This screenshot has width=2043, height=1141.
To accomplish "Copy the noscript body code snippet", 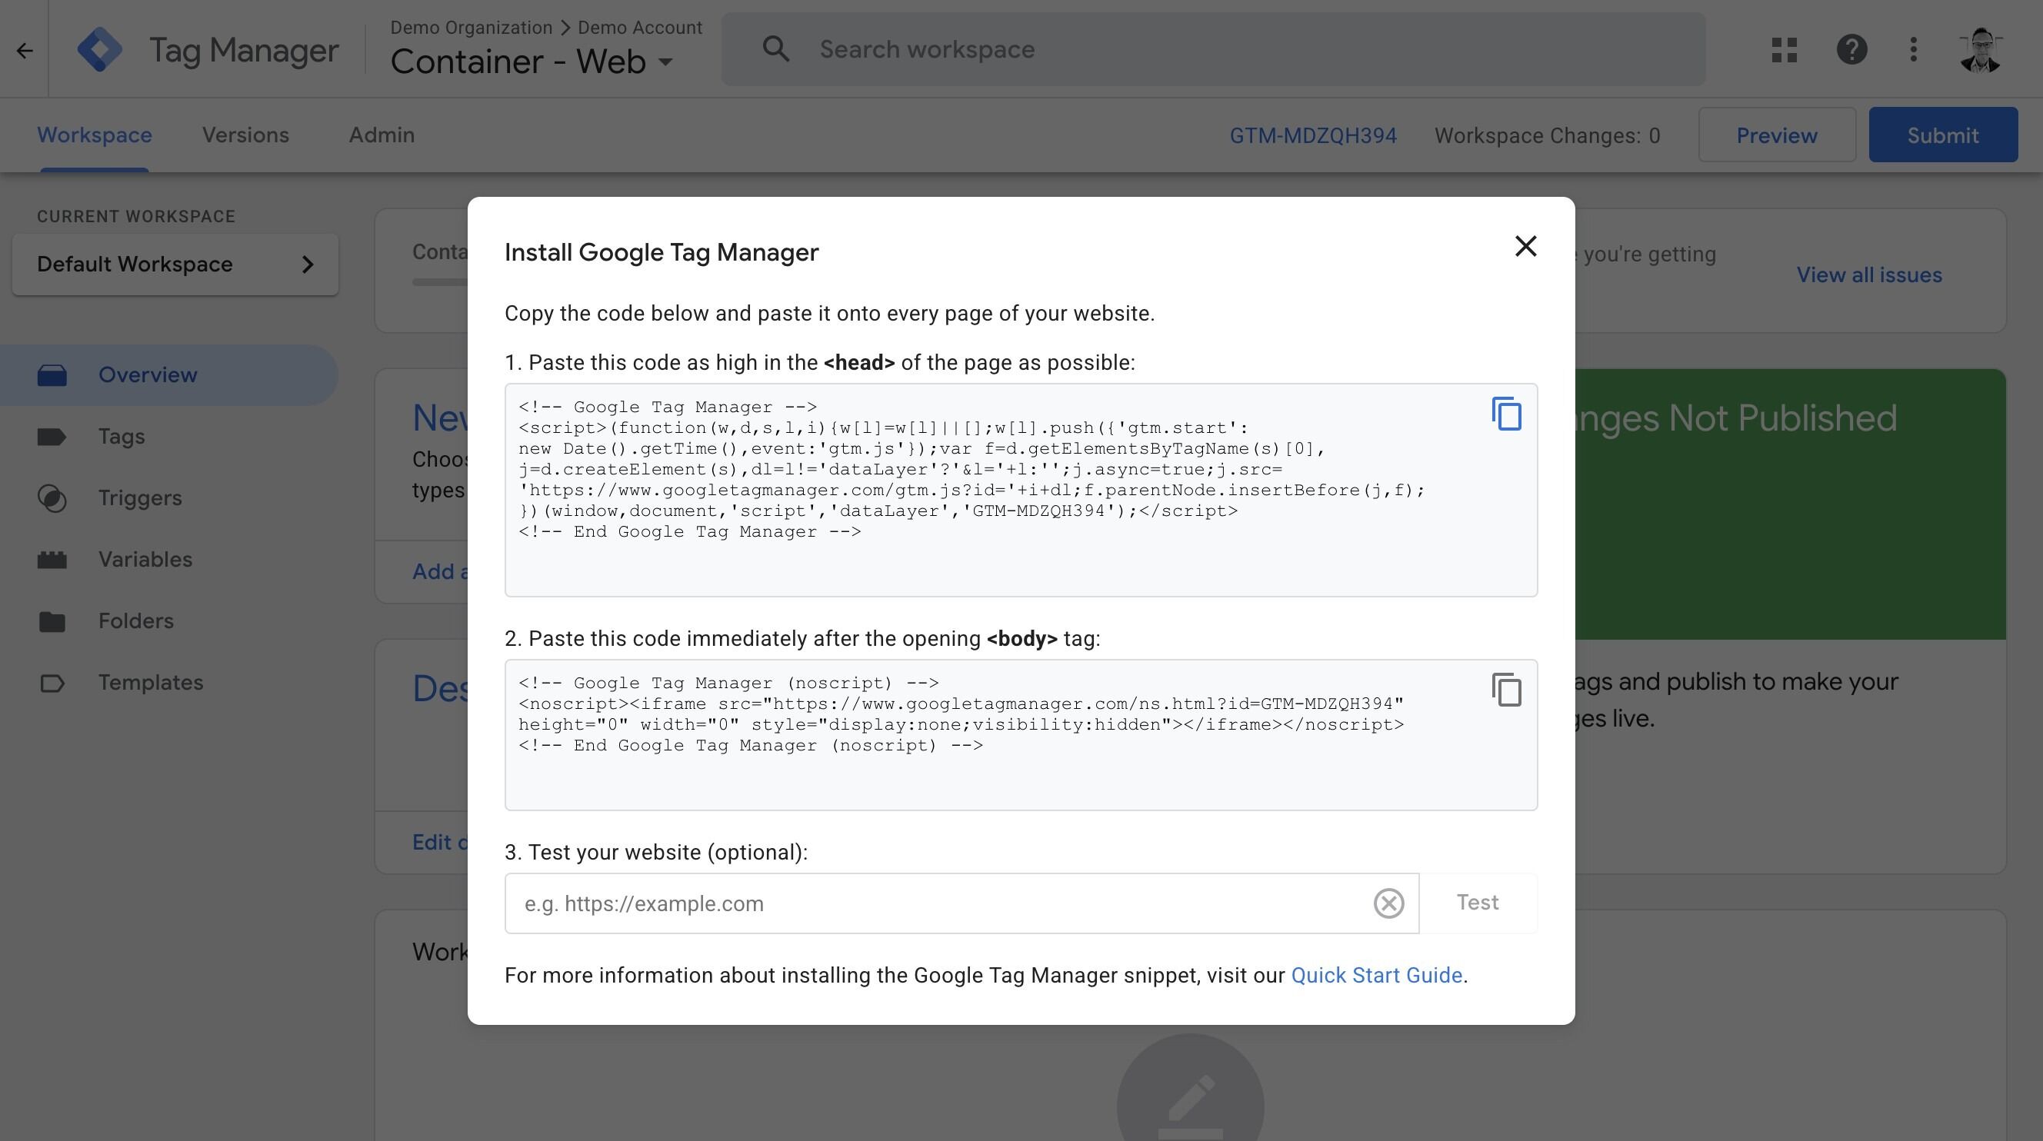I will click(x=1505, y=690).
